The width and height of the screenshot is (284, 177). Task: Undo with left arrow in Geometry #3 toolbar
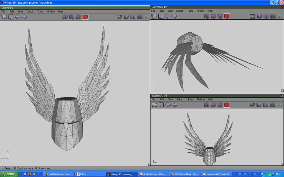coord(168,105)
